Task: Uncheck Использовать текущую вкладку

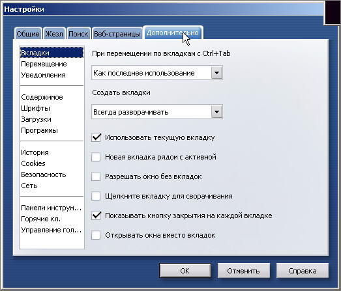Action: 96,137
